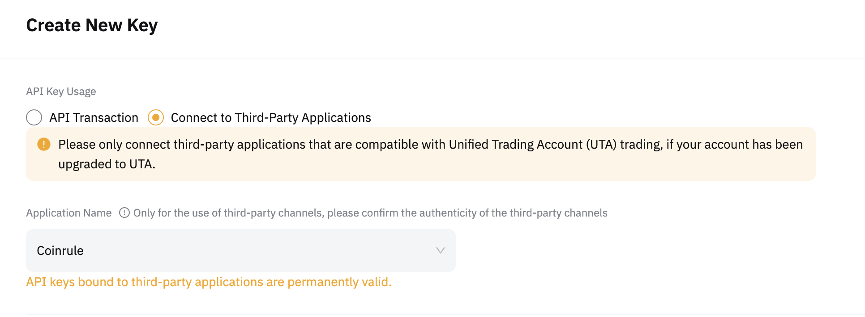Click the chevron on the Application Name selector
The image size is (865, 317).
pyautogui.click(x=440, y=250)
